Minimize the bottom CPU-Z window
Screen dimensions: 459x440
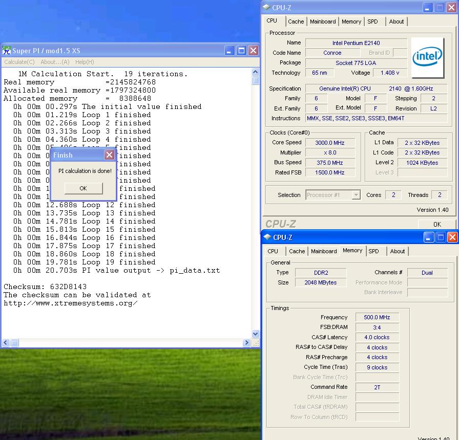pos(429,237)
